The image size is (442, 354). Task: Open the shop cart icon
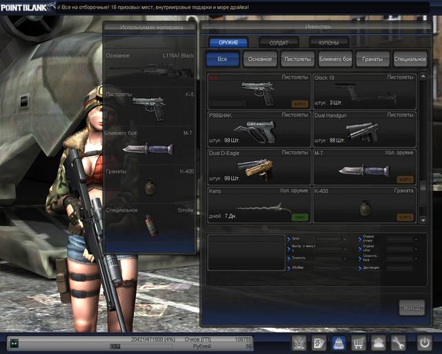click(358, 342)
